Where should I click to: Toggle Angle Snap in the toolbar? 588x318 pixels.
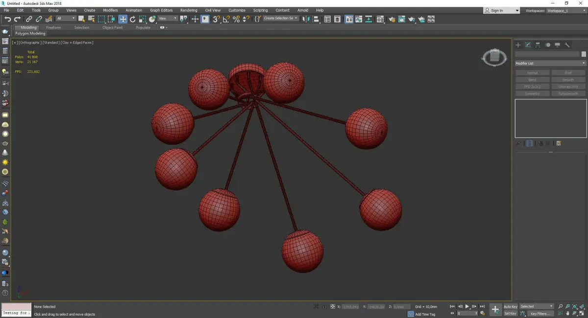[x=226, y=19]
